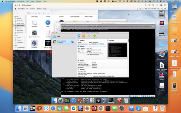Open the remote Machine menu
The width and height of the screenshot is (181, 113).
tap(33, 9)
